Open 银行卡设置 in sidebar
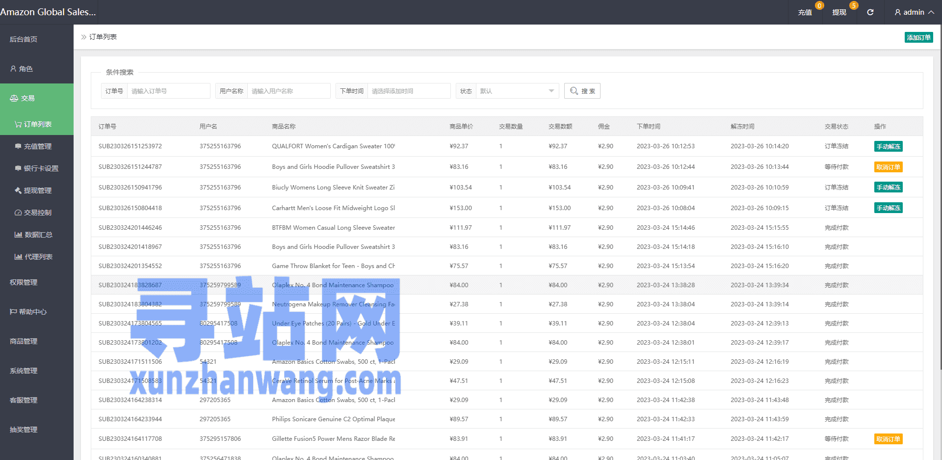Screen dimensions: 942x460 tap(37, 168)
